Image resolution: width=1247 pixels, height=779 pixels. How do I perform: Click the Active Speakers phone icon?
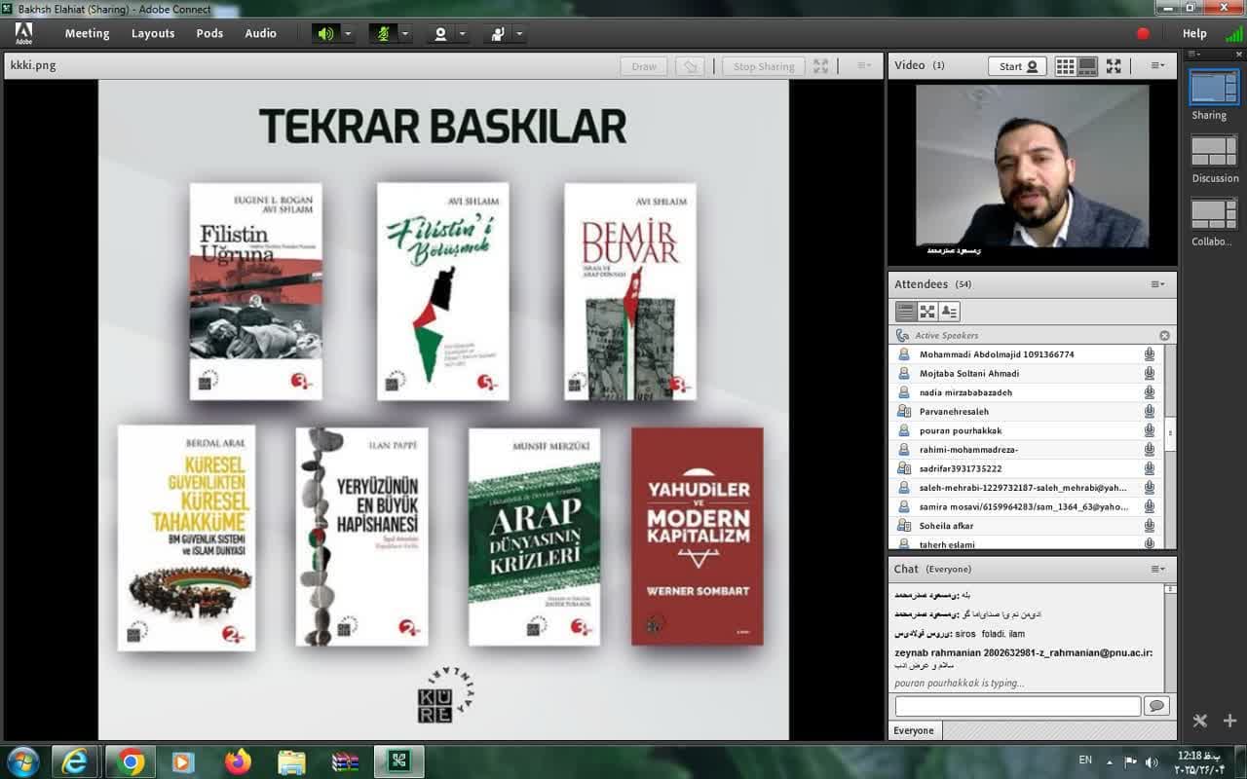[903, 335]
